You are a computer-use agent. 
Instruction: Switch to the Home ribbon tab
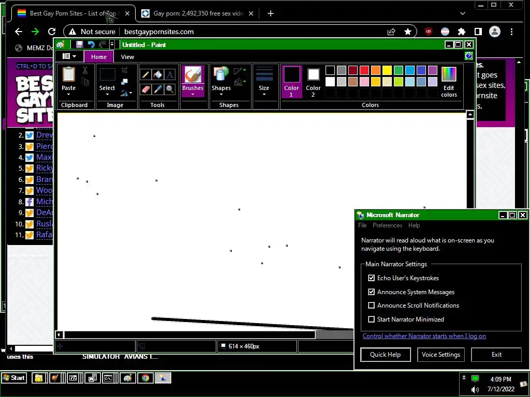[x=99, y=57]
